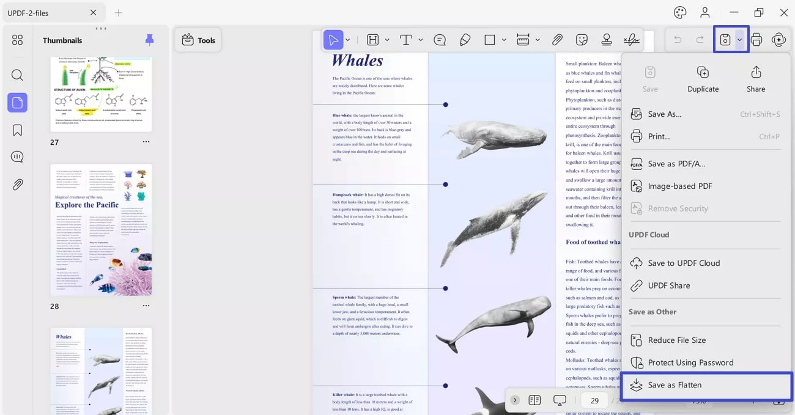Open a new tab with plus button
Screen dimensions: 795x415
(119, 13)
